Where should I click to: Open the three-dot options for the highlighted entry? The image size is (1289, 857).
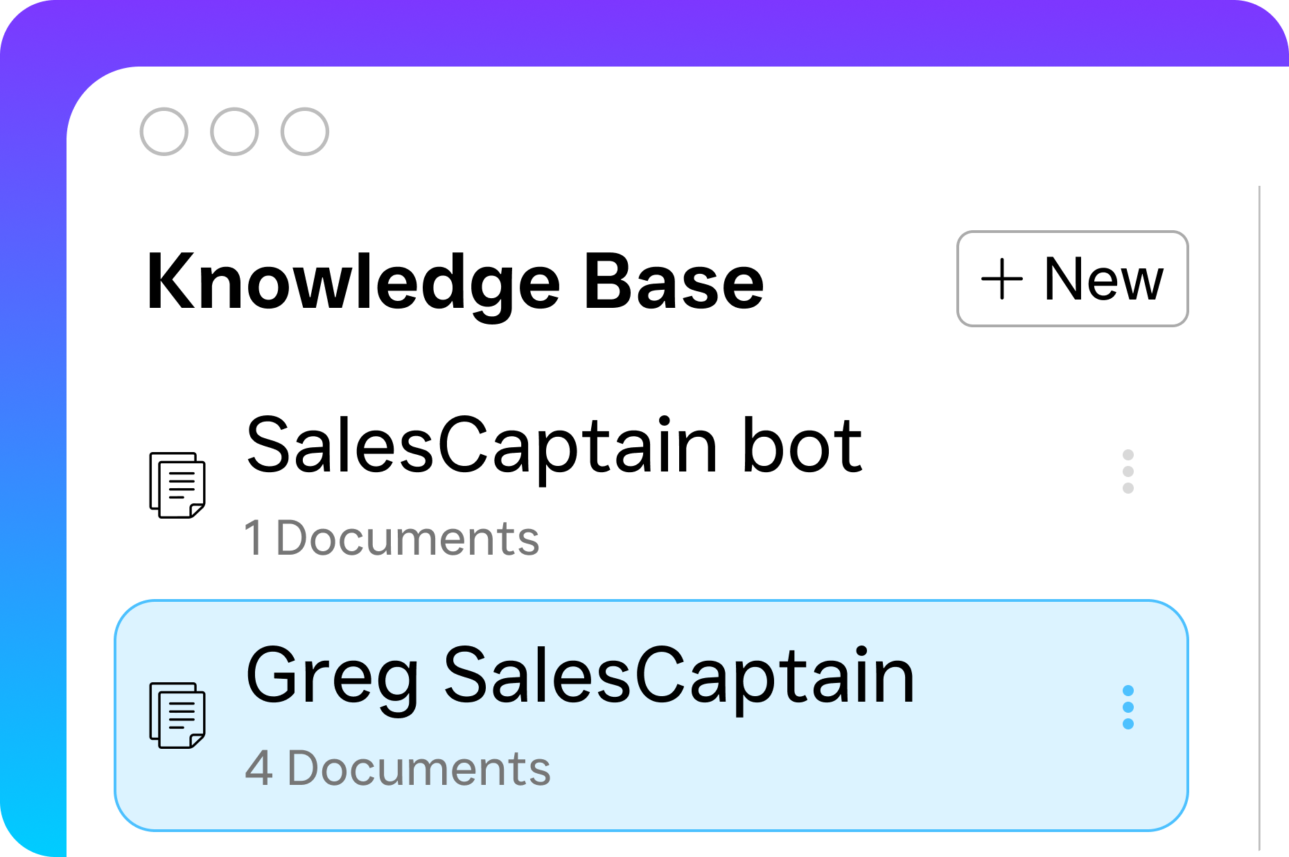point(1128,707)
